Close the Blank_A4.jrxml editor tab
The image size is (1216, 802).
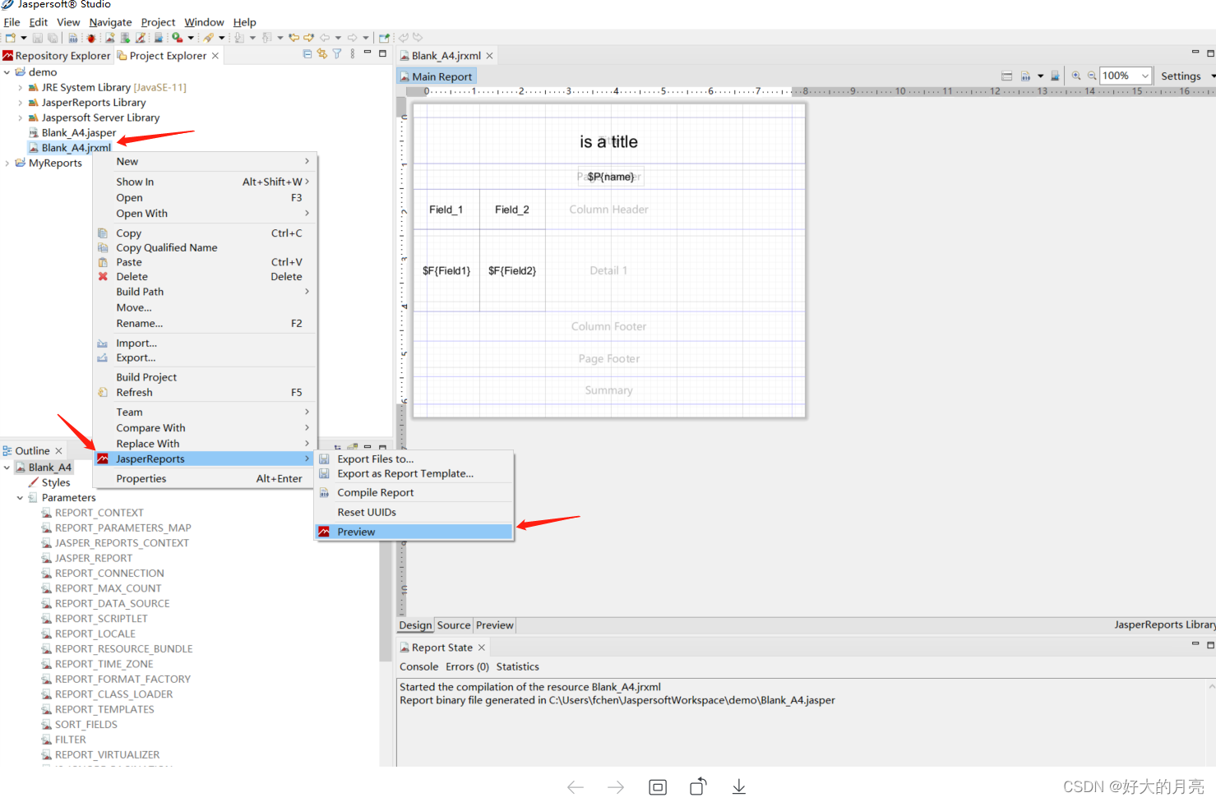pos(489,56)
